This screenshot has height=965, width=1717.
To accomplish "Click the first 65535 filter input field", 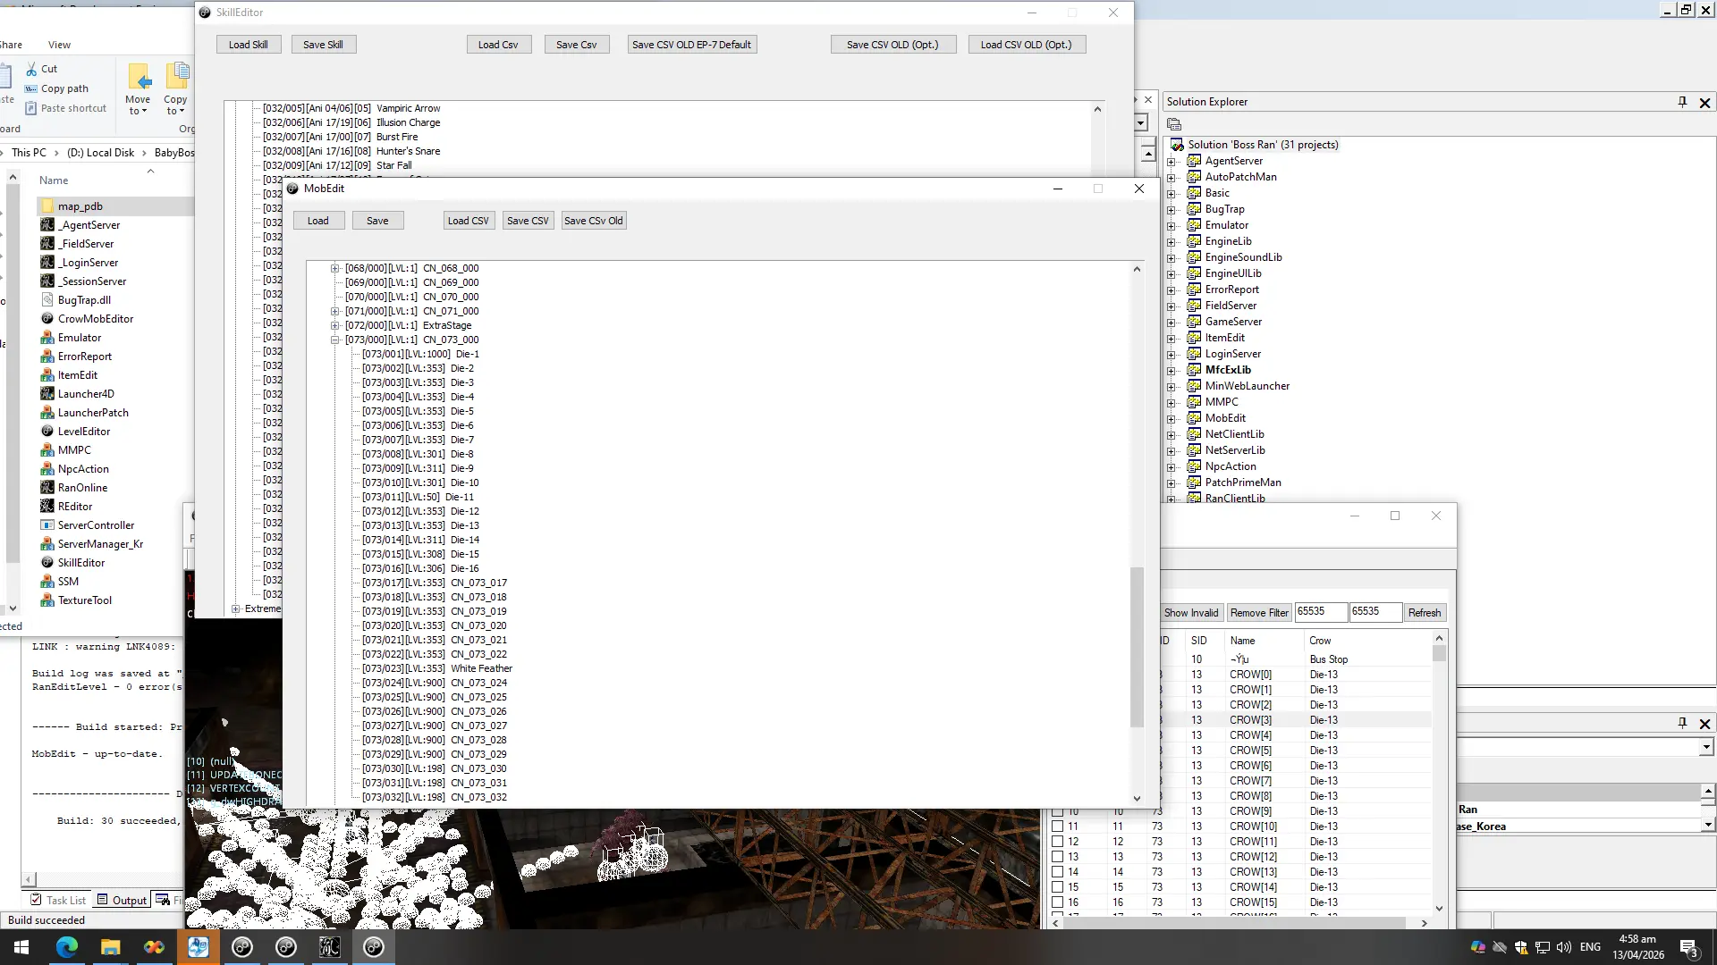I will pos(1321,612).
